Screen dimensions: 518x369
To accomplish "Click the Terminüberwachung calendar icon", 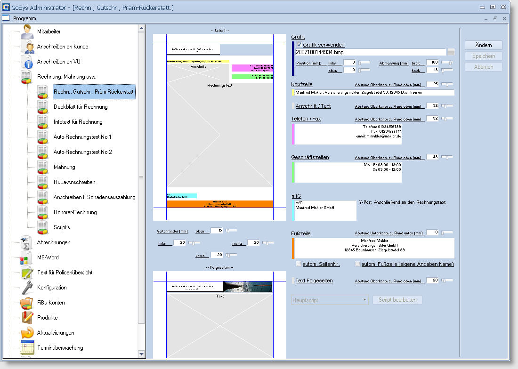I will (27, 348).
